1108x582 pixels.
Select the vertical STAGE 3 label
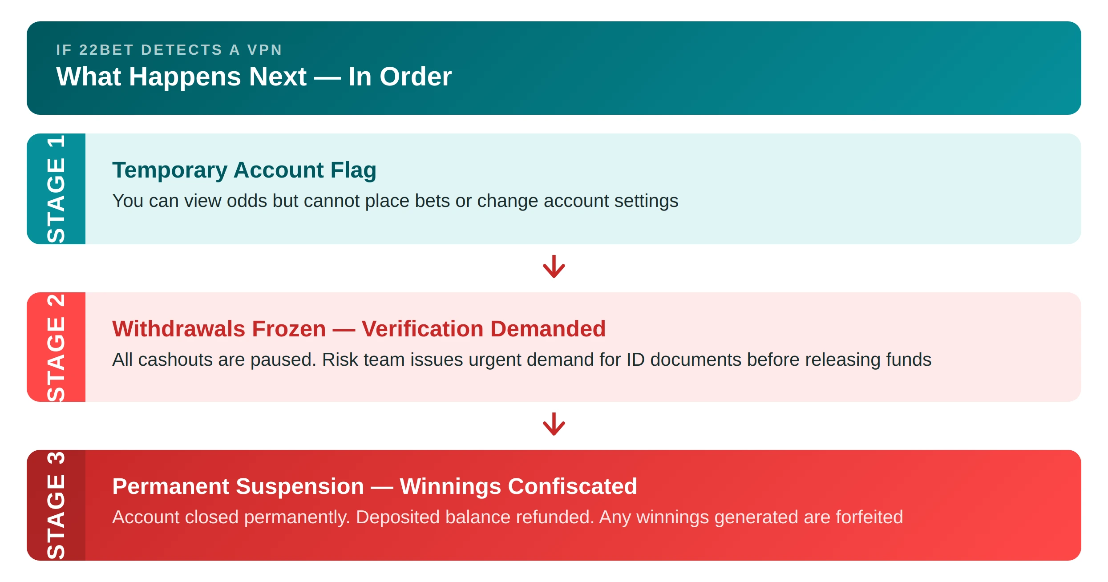click(x=56, y=505)
